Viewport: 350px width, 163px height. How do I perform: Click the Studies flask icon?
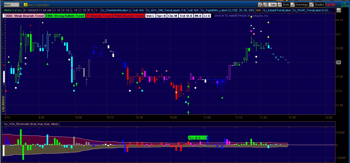[x=312, y=4]
